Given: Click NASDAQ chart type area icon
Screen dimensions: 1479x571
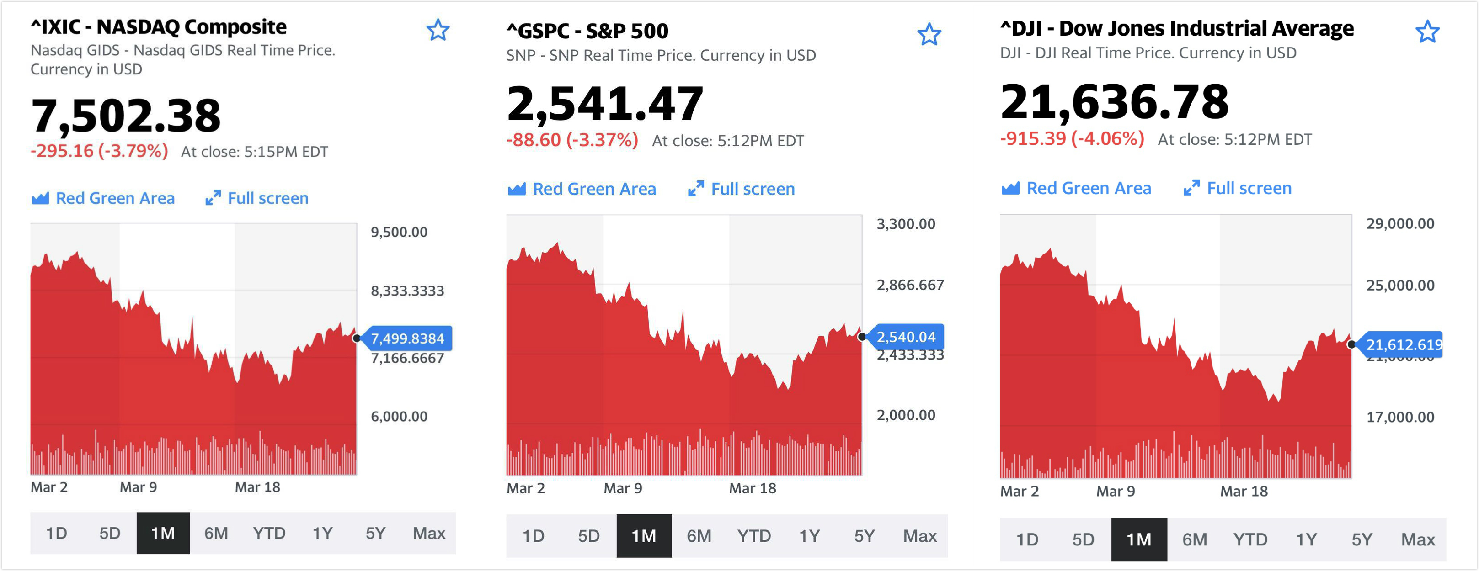Looking at the screenshot, I should [x=40, y=199].
